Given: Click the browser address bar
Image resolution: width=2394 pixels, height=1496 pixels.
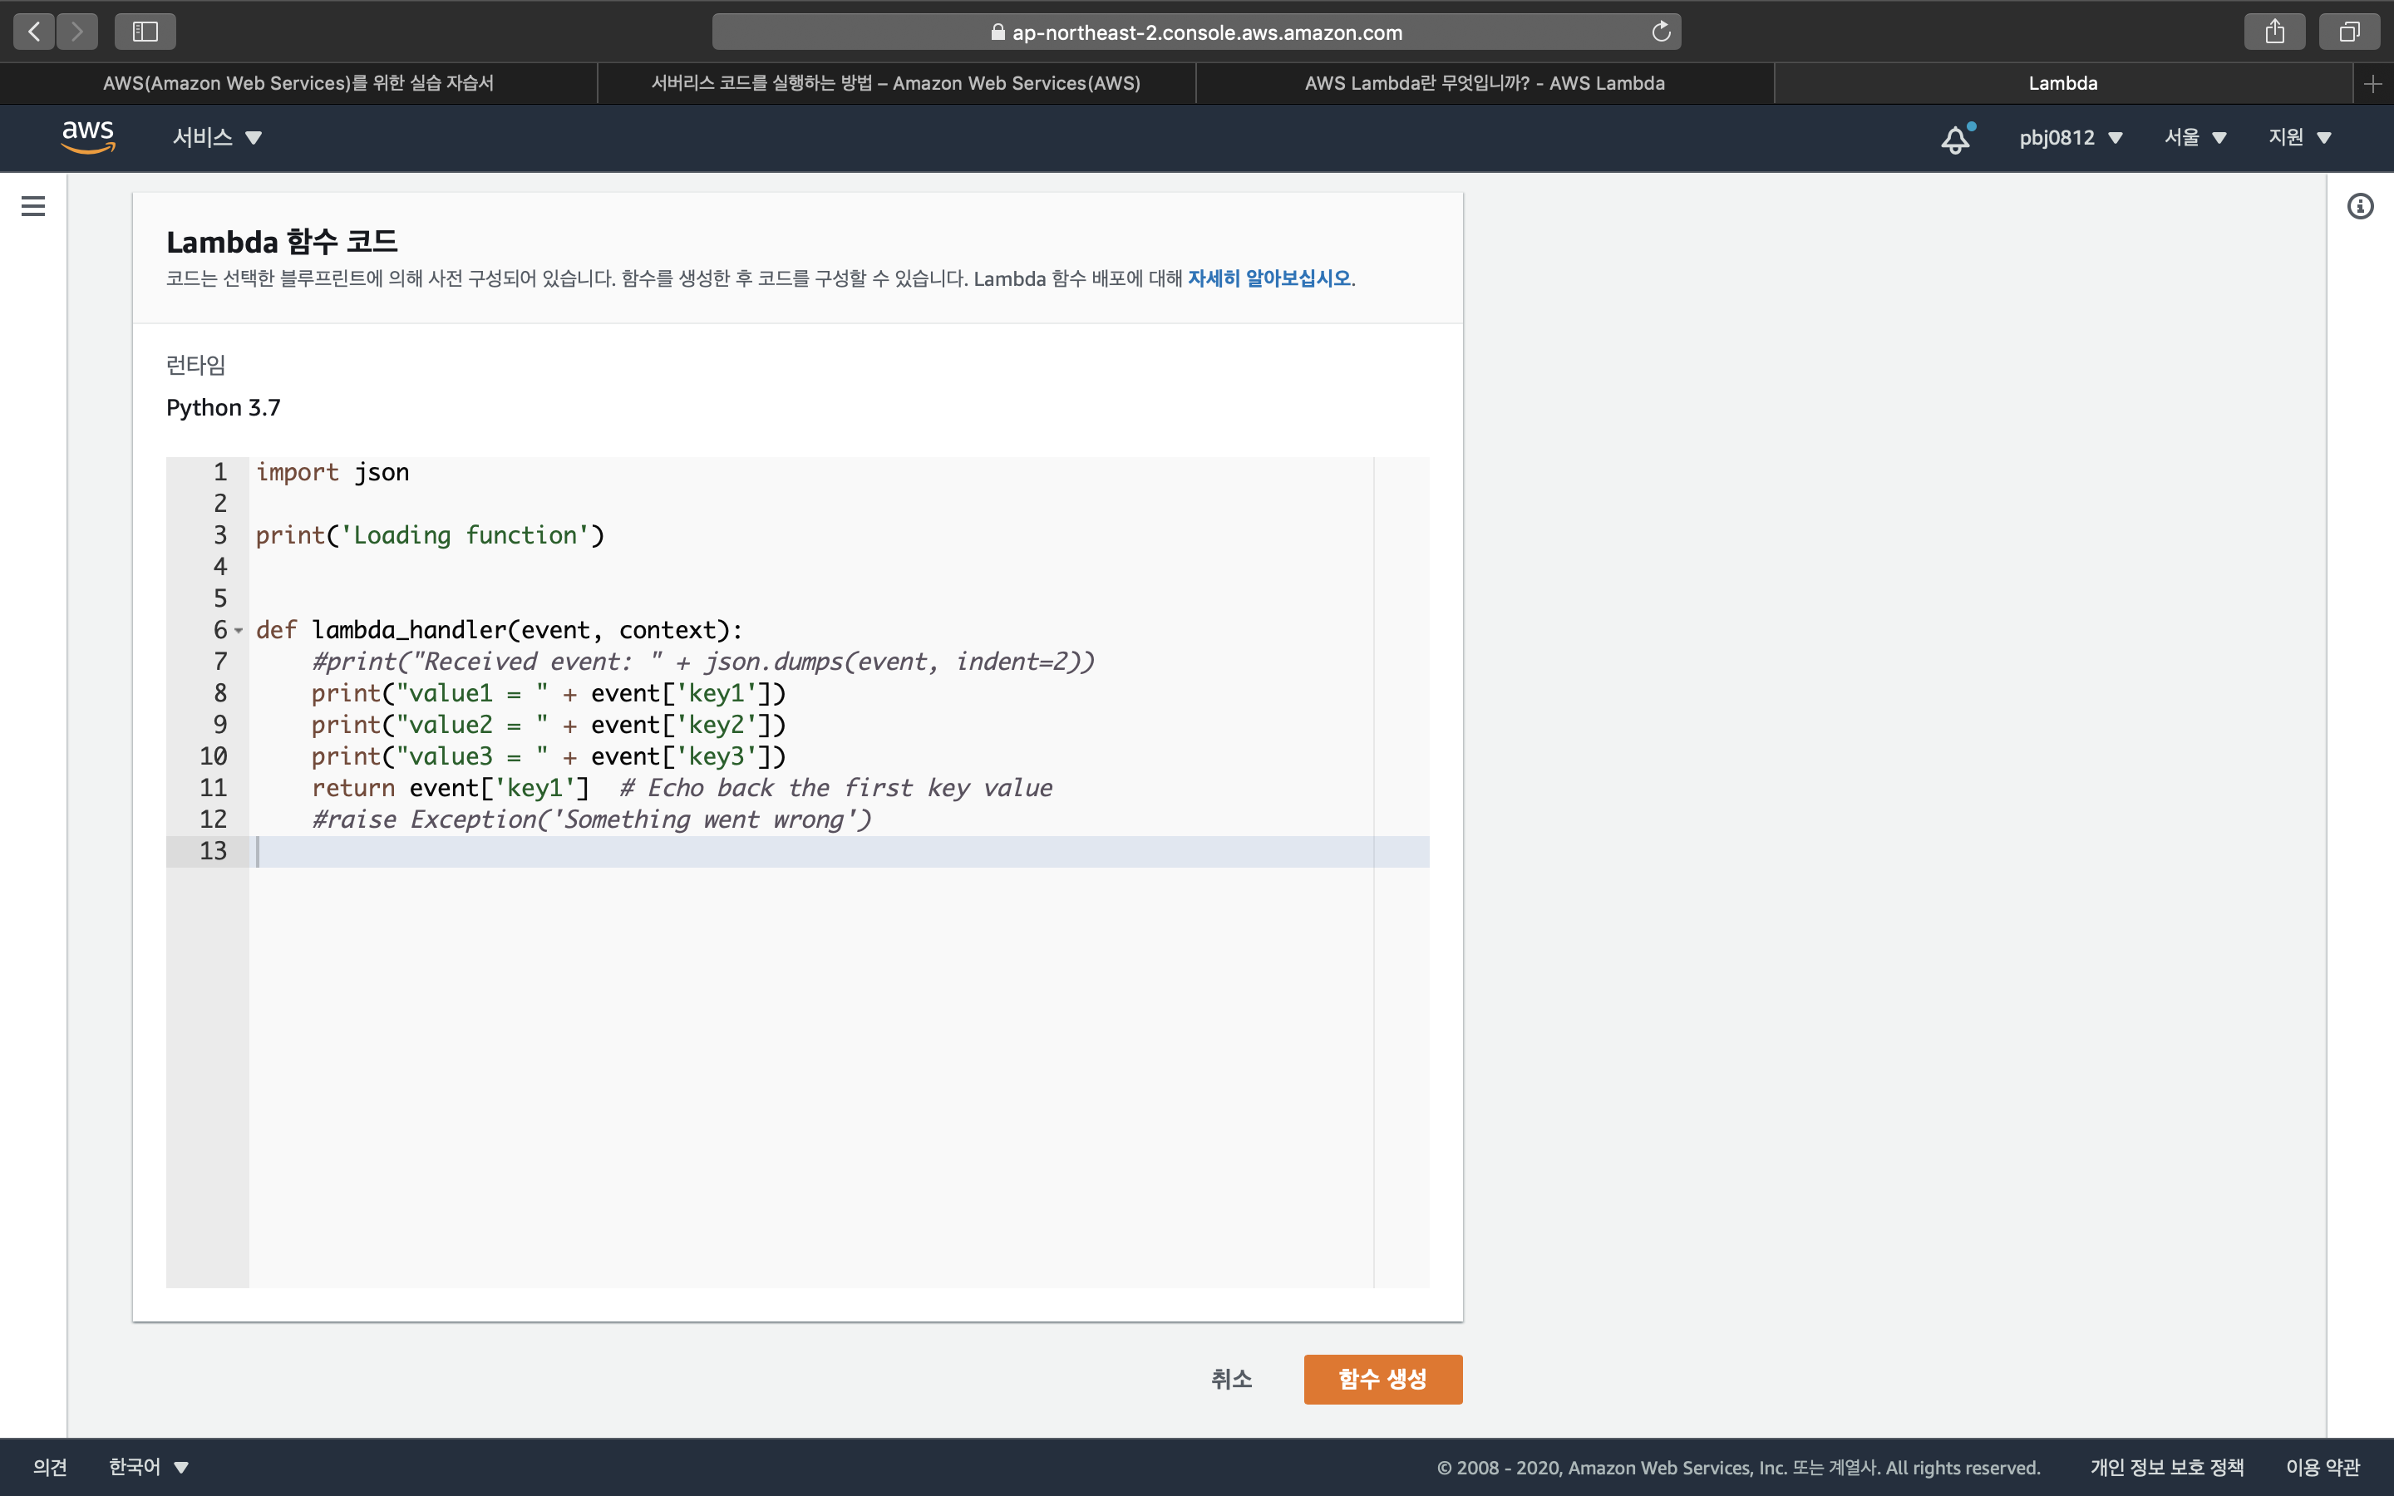Looking at the screenshot, I should (1197, 32).
